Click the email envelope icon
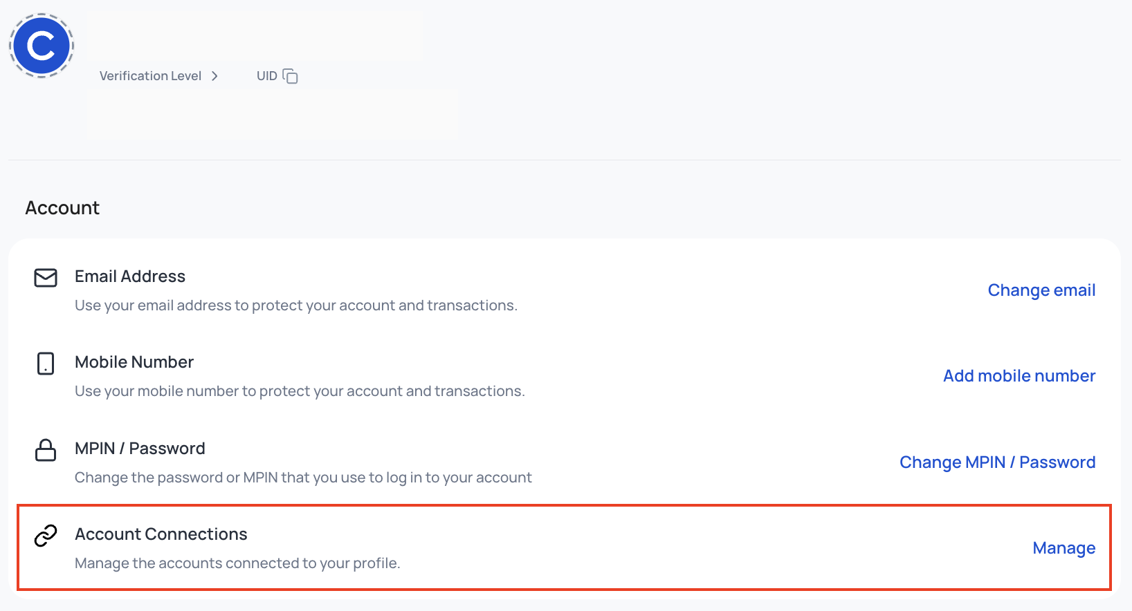Image resolution: width=1132 pixels, height=611 pixels. 45,279
